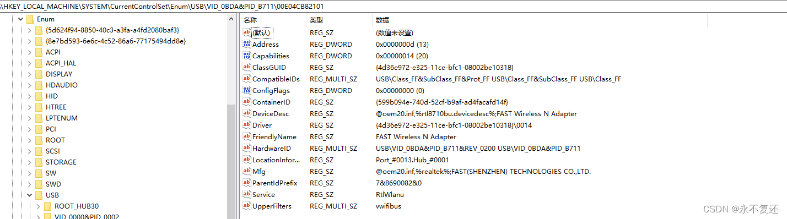Click the '(数值未设置)' data cell
The width and height of the screenshot is (787, 219).
[395, 32]
